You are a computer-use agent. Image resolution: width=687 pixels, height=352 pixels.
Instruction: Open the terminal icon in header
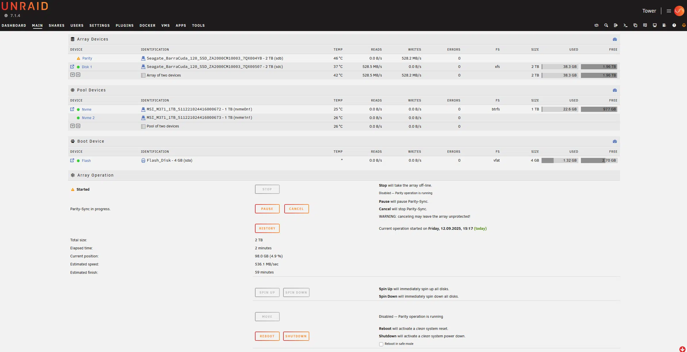[625, 26]
